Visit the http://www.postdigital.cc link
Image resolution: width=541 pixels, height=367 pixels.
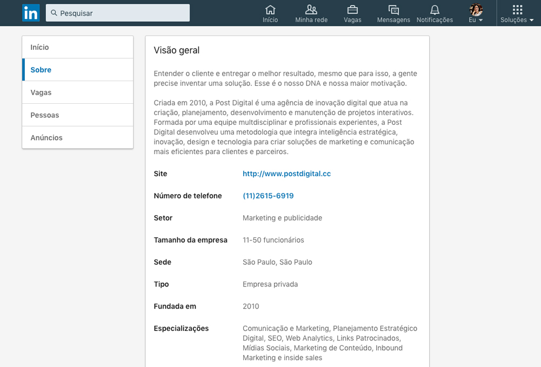pos(286,174)
